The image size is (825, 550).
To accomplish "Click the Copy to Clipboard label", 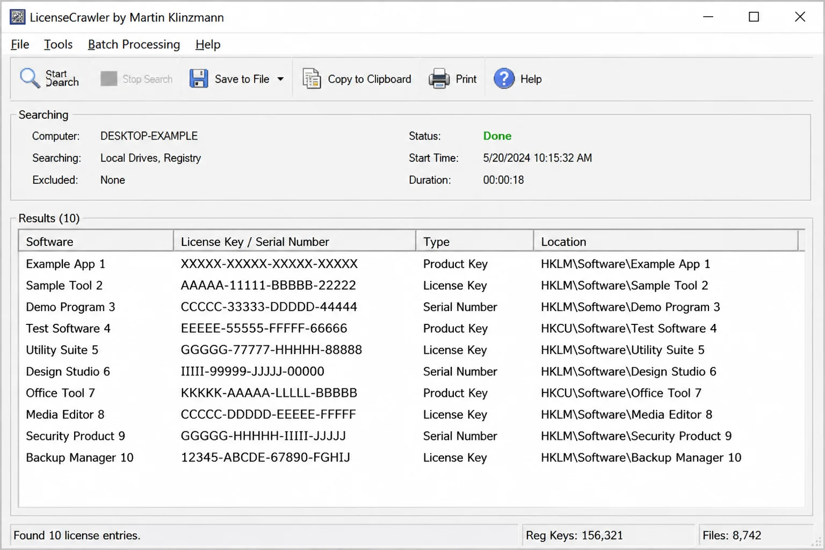I will (x=369, y=79).
